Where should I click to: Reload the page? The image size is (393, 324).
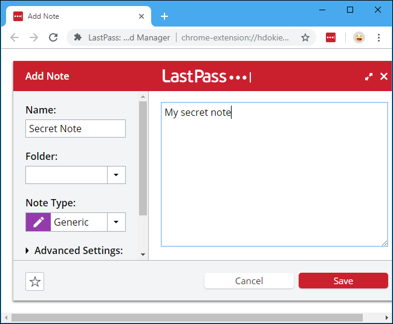[53, 37]
